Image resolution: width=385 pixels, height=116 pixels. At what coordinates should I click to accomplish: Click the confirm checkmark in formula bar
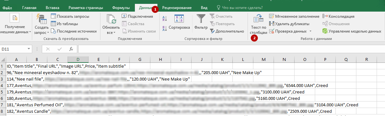point(59,49)
